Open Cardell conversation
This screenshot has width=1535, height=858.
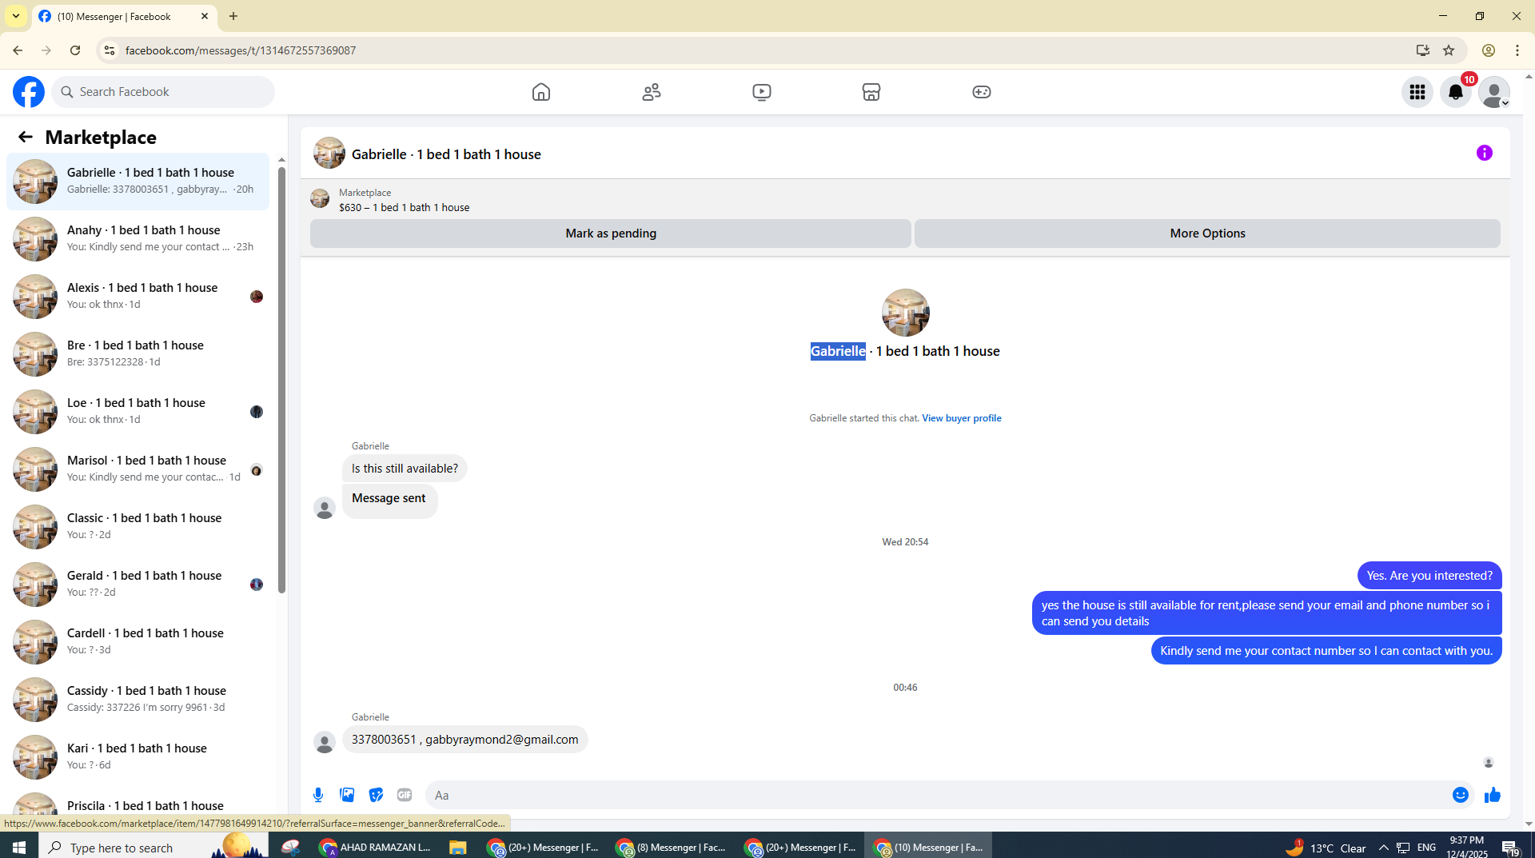click(138, 641)
